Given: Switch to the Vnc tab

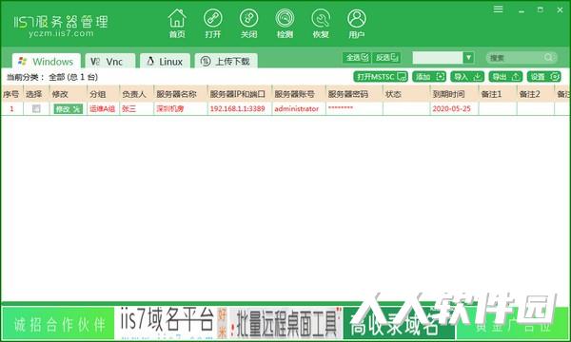Looking at the screenshot, I should point(110,61).
